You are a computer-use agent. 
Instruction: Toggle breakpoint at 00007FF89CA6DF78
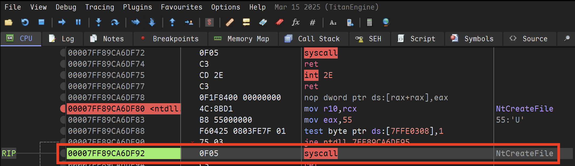pyautogui.click(x=63, y=97)
